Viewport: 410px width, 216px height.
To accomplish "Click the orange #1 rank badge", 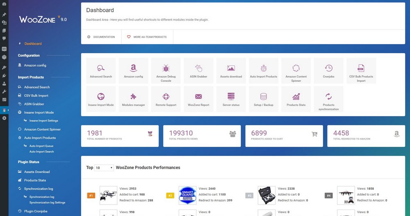I will 91,196.
